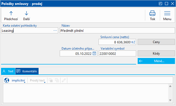Image resolution: width=176 pixels, height=106 pixels.
Task: Click the Smluvní cena (netto) amount field
Action: (117, 42)
